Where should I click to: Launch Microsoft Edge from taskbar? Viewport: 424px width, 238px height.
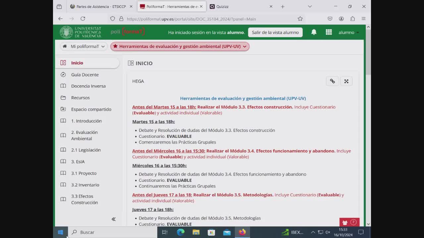pos(181,232)
